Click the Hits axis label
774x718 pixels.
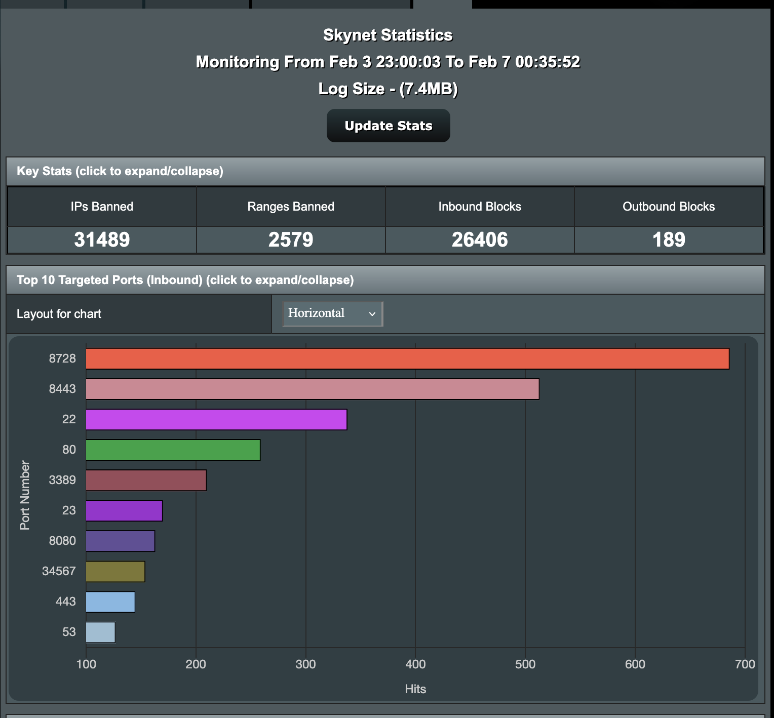click(x=415, y=689)
